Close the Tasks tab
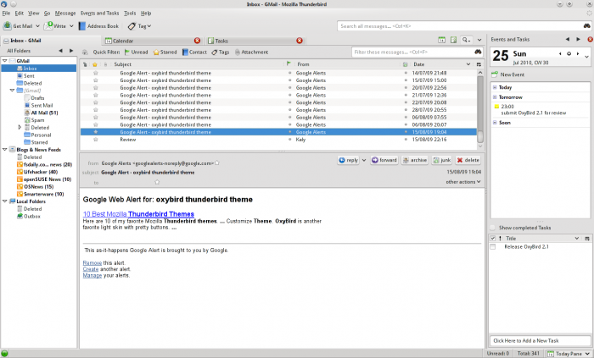Image resolution: width=594 pixels, height=358 pixels. tap(300, 41)
